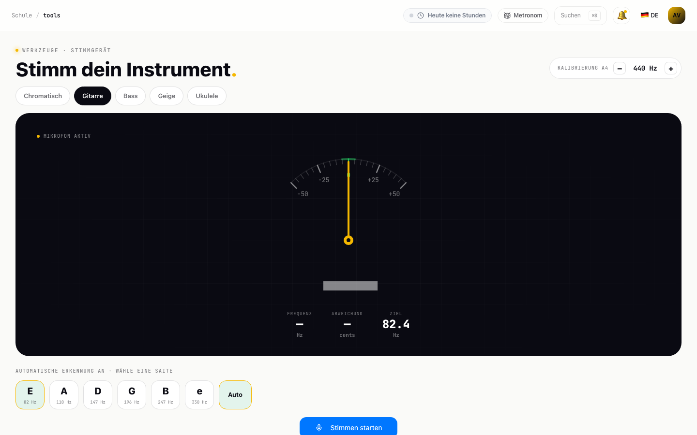Switch to the Ukulele instrument tab

(x=207, y=96)
